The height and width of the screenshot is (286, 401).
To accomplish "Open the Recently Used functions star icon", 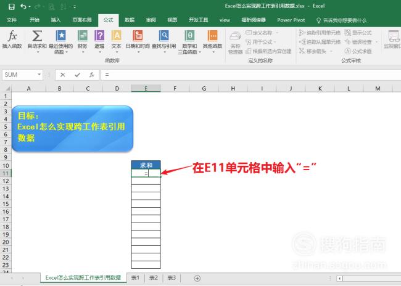I will click(61, 36).
